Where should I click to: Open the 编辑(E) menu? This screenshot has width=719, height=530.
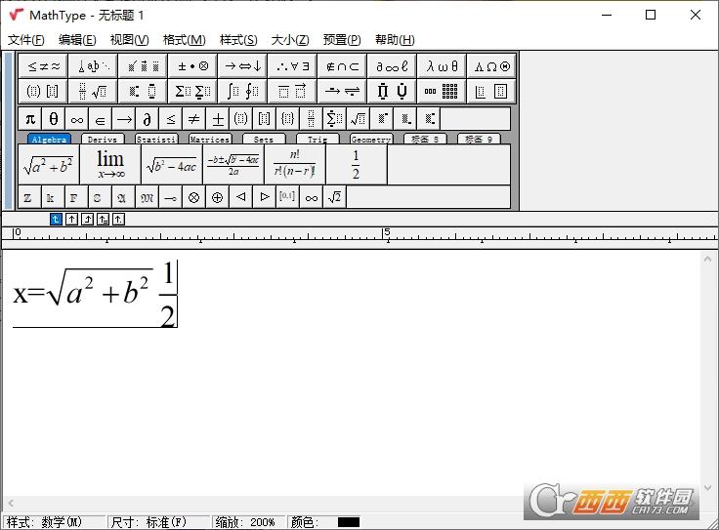[x=77, y=40]
